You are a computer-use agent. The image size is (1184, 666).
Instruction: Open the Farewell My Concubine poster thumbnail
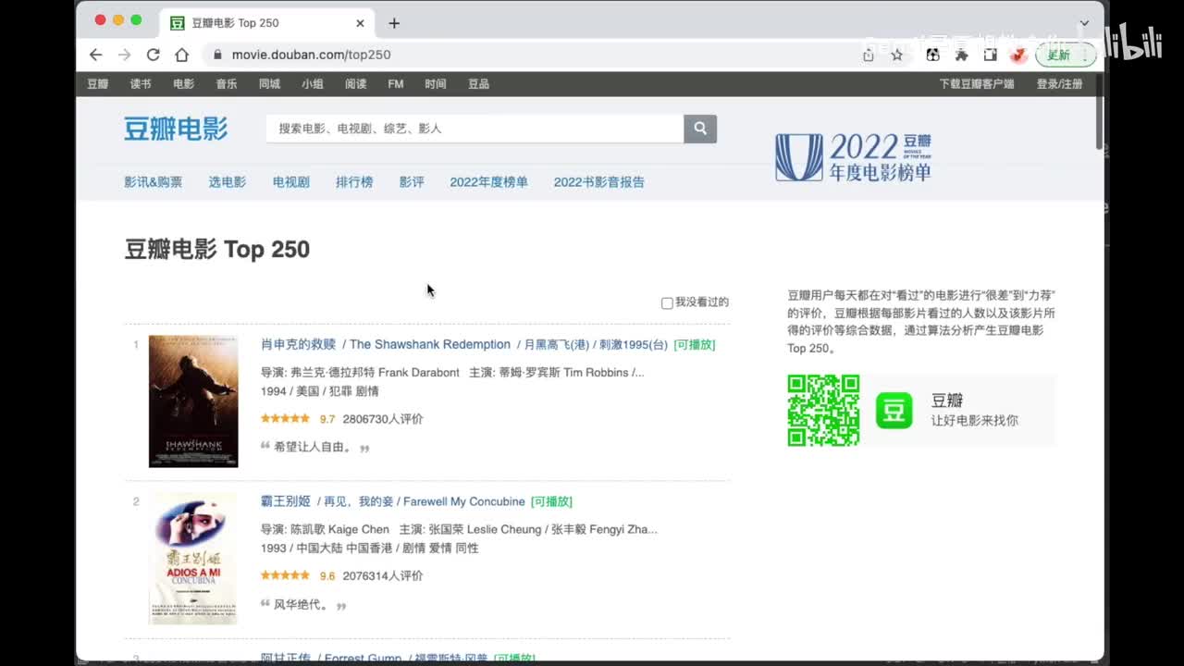tap(193, 559)
